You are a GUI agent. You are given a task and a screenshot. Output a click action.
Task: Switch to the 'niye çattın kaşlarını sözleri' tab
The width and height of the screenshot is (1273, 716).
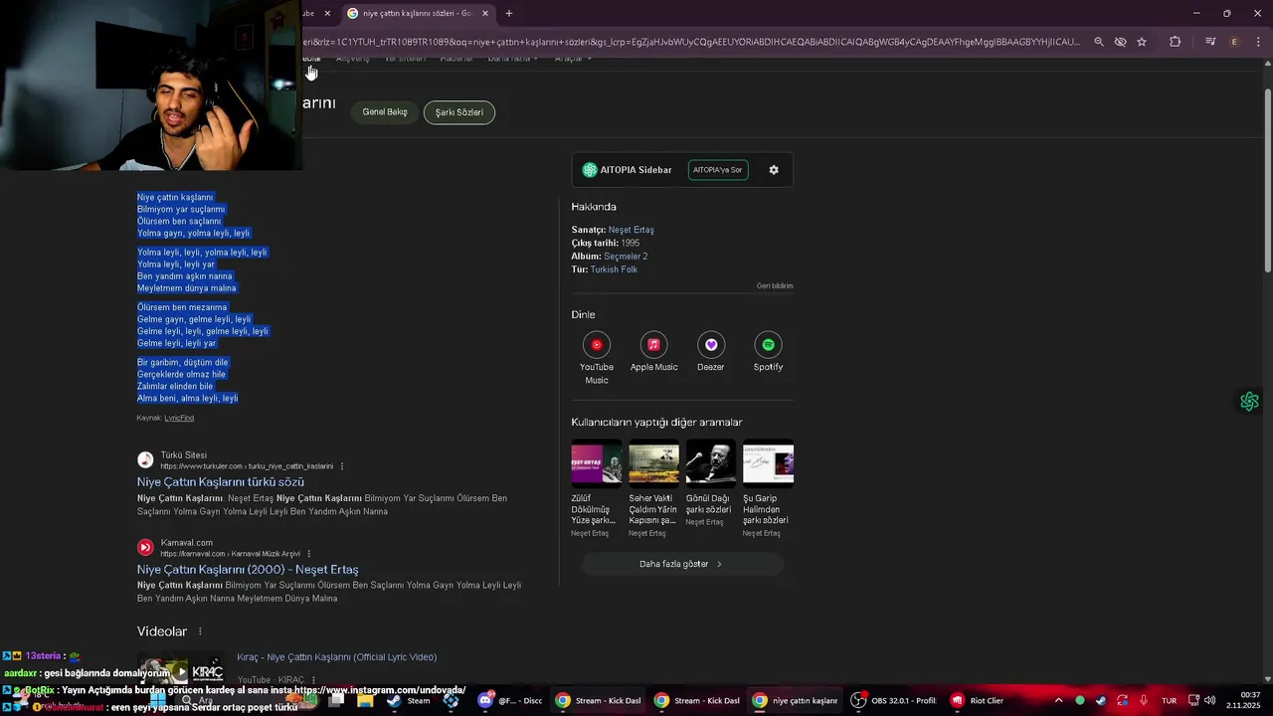click(x=417, y=13)
